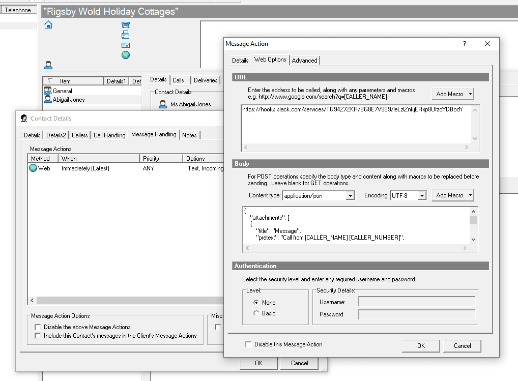Viewport: 518px width, 381px height.
Task: Click the telephone icon in the client header
Action: click(x=126, y=25)
